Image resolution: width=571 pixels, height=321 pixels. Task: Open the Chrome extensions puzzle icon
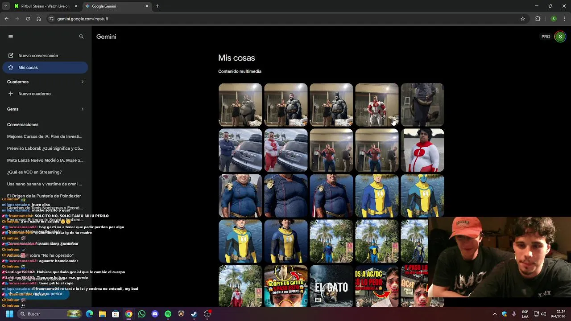538,19
